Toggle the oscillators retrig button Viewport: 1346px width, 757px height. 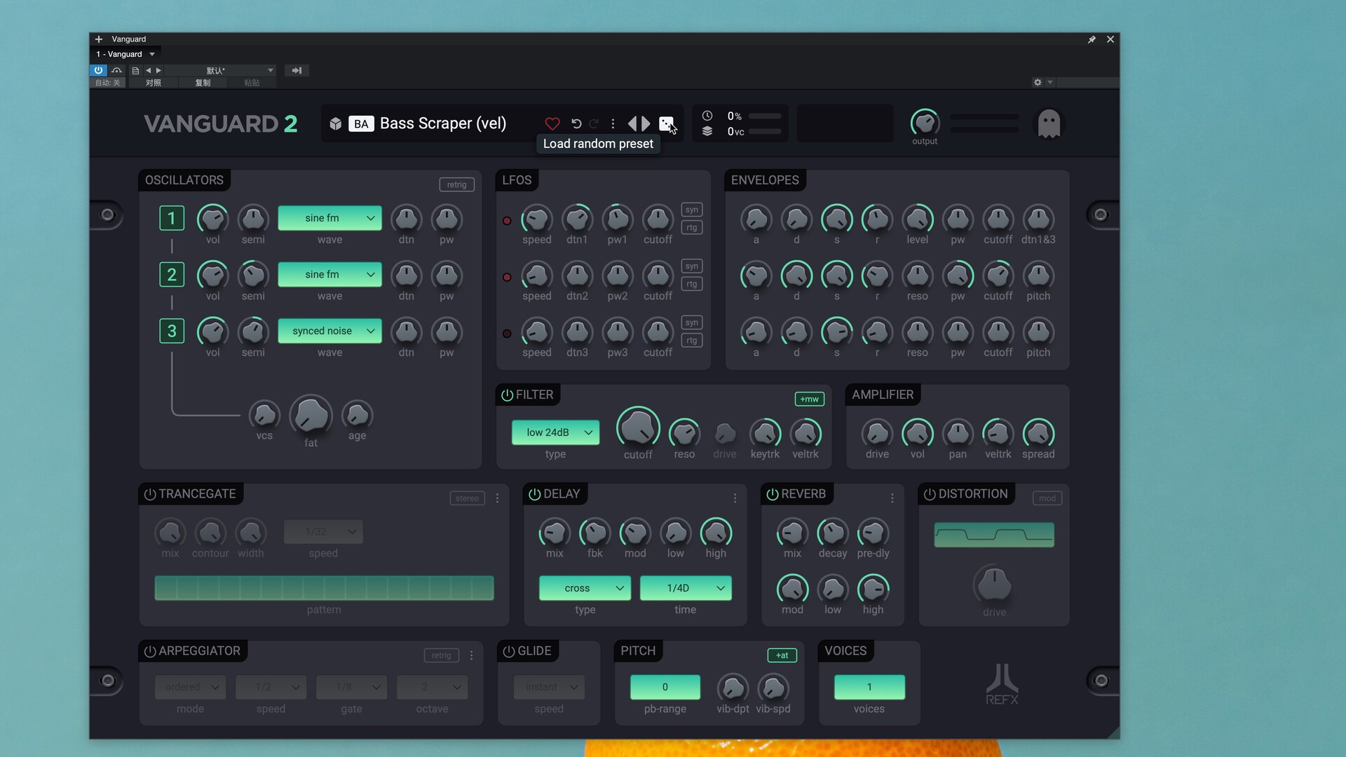click(456, 184)
